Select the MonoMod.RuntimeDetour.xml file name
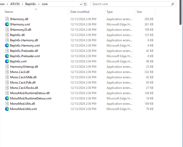Viewport: 183px width, 147px height. pyautogui.click(x=31, y=98)
